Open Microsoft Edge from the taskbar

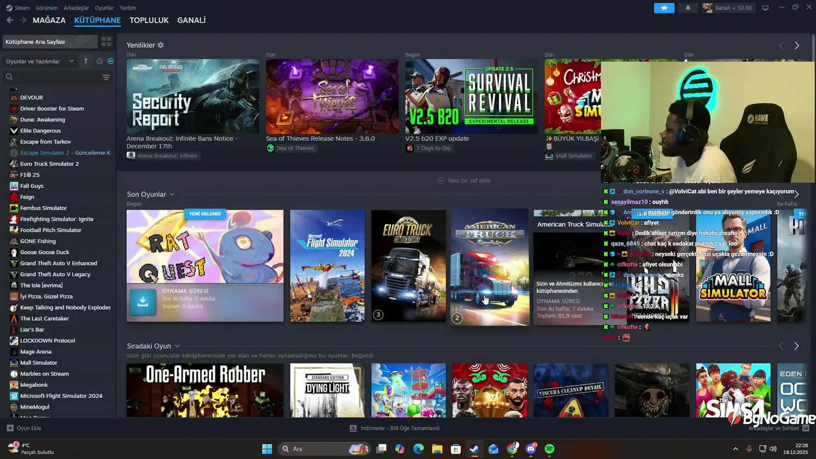point(418,449)
